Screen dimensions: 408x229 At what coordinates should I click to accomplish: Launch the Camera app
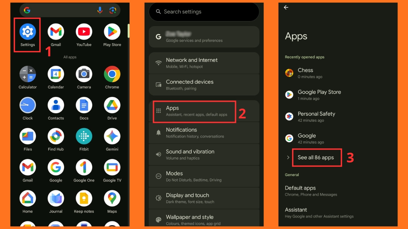pyautogui.click(x=84, y=74)
